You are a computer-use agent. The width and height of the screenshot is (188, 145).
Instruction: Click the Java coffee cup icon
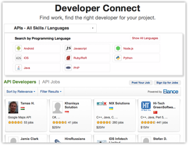click(18, 68)
